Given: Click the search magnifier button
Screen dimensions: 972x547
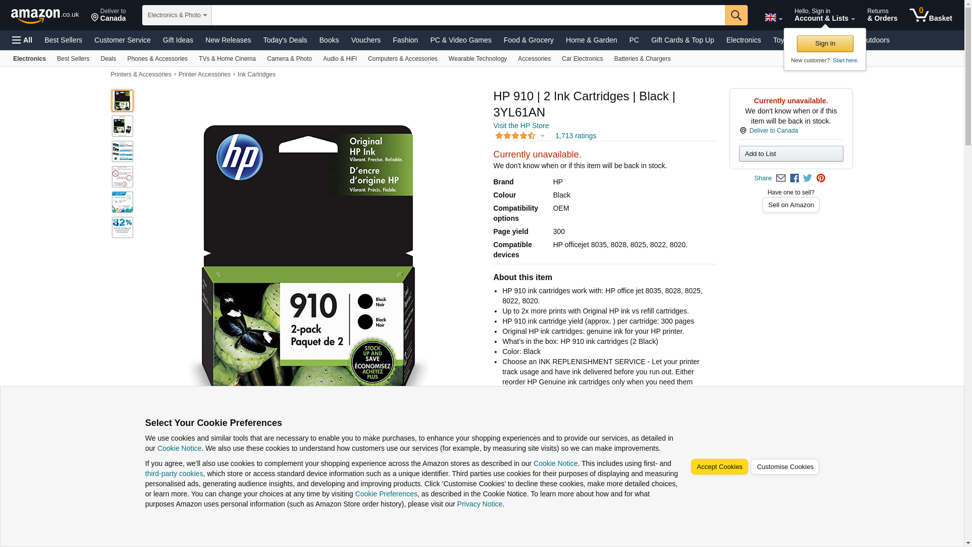Looking at the screenshot, I should pos(736,15).
